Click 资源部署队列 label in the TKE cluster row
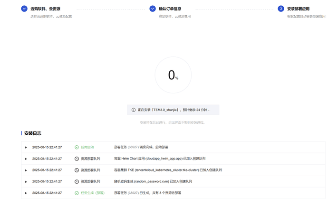Screen dimensions: 328x200 click(90, 170)
